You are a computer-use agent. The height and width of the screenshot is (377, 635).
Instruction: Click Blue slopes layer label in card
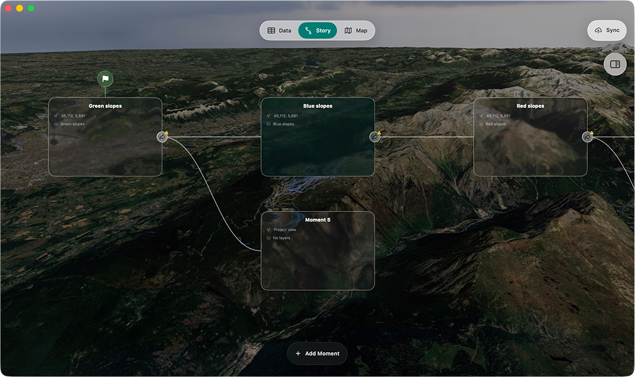283,124
